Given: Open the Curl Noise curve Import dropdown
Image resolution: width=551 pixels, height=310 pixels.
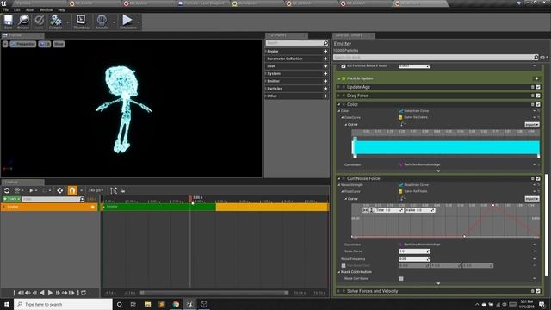Looking at the screenshot, I should tap(532, 199).
